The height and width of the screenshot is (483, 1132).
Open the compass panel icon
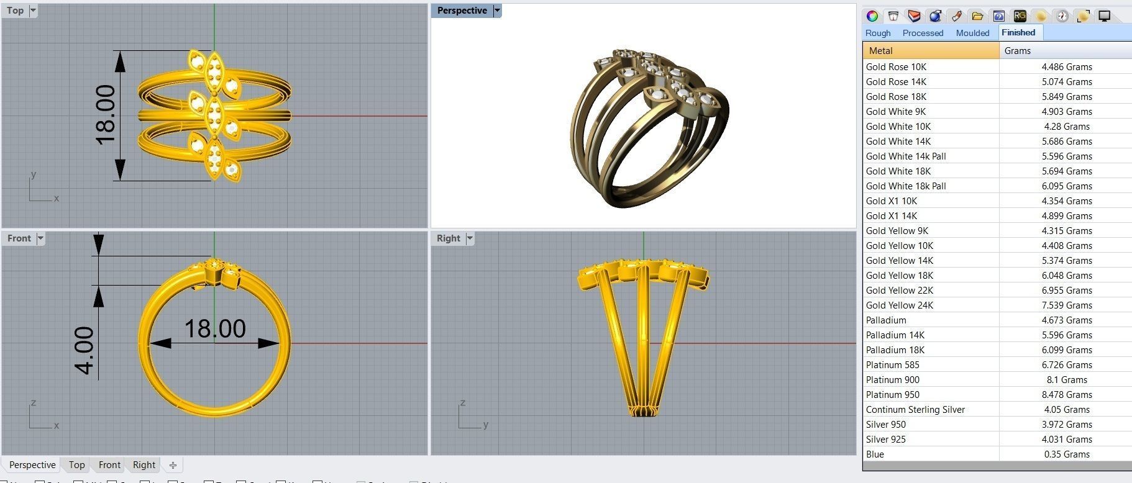1062,16
